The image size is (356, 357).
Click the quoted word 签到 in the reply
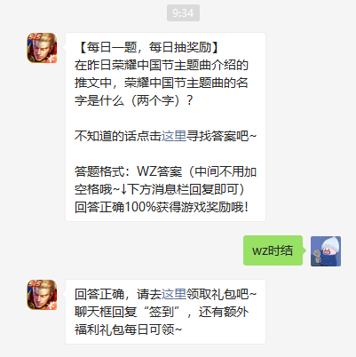[161, 312]
